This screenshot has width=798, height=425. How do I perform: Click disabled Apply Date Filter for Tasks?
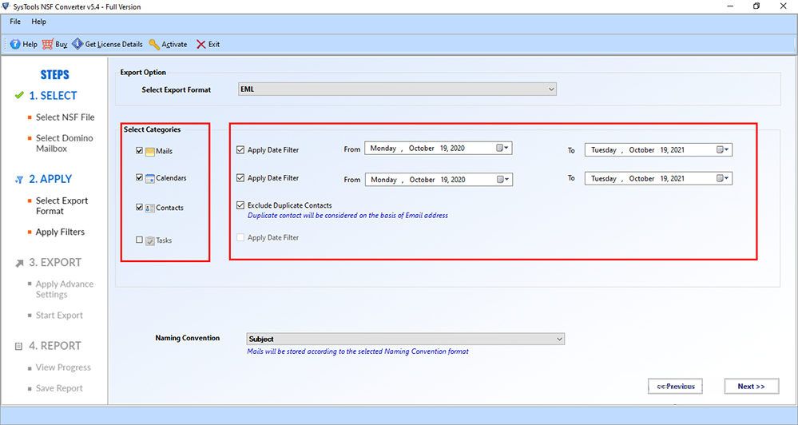click(240, 237)
